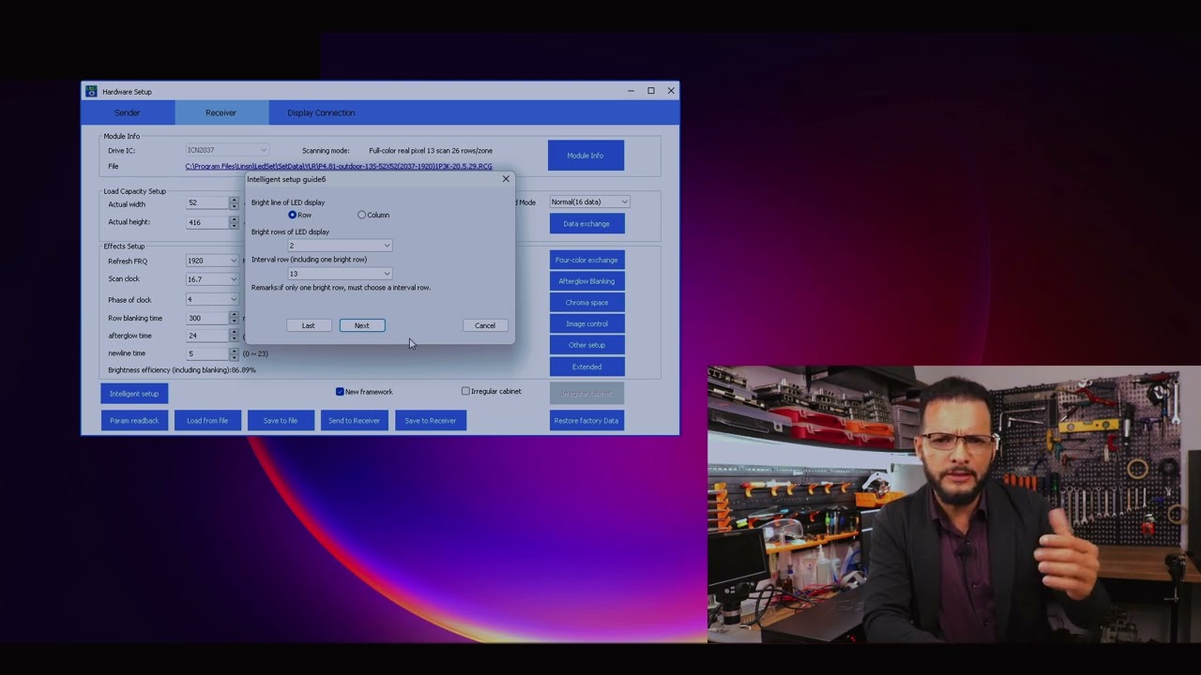The width and height of the screenshot is (1201, 675).
Task: Adjust the Actual width spinner arrows
Action: (x=235, y=202)
